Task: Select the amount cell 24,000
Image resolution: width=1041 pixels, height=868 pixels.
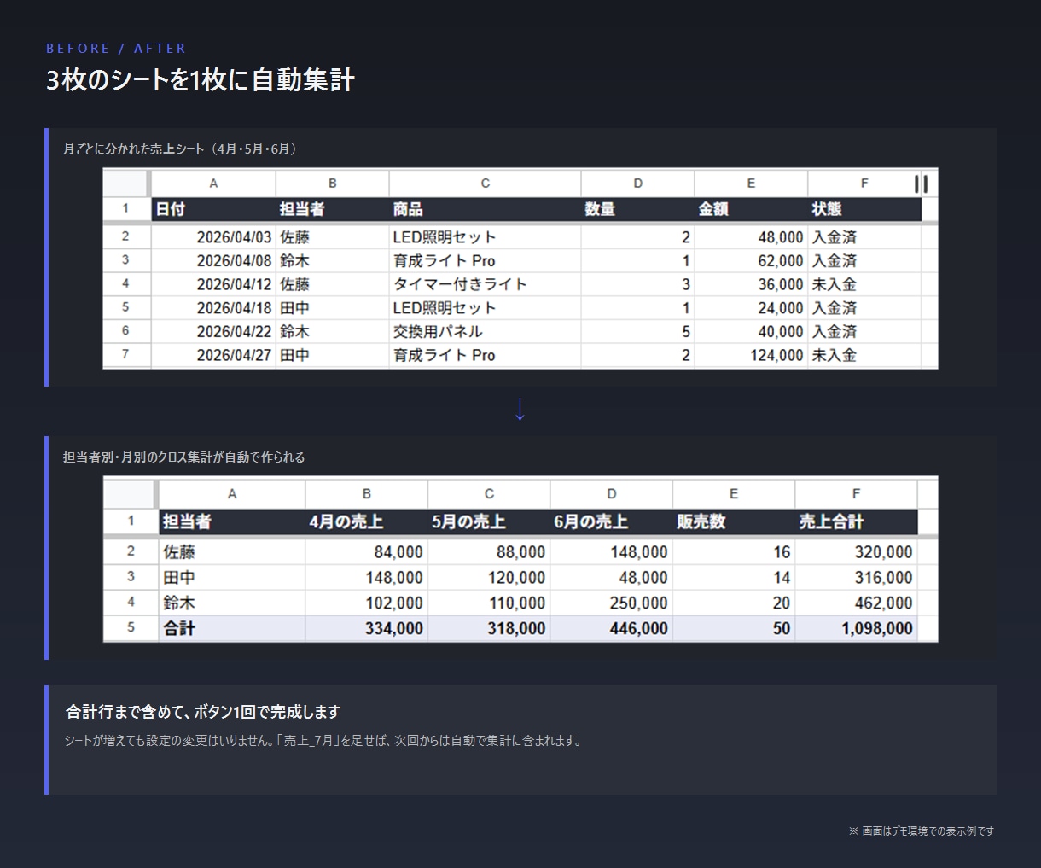Action: tap(751, 308)
